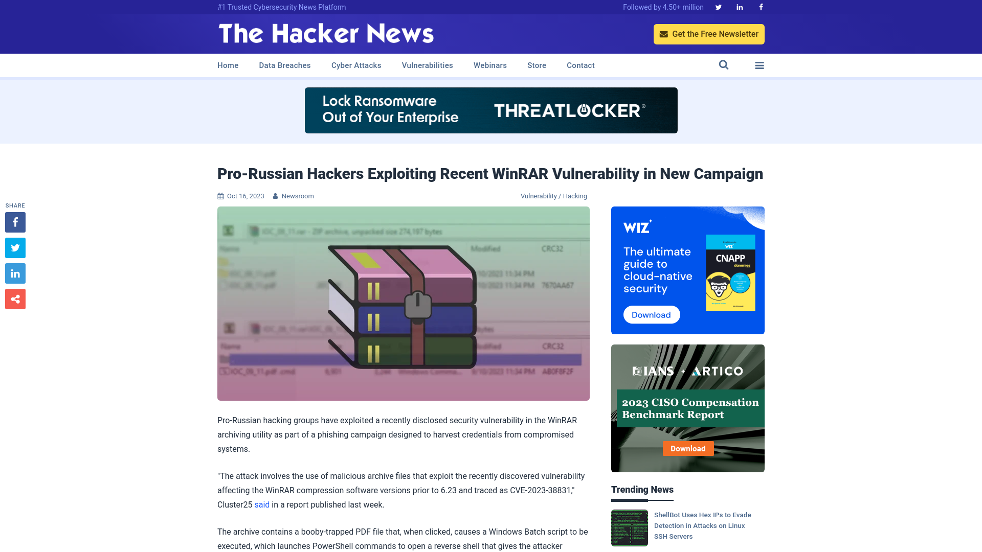
Task: Click the IANS CISO Report Download button
Action: point(688,448)
